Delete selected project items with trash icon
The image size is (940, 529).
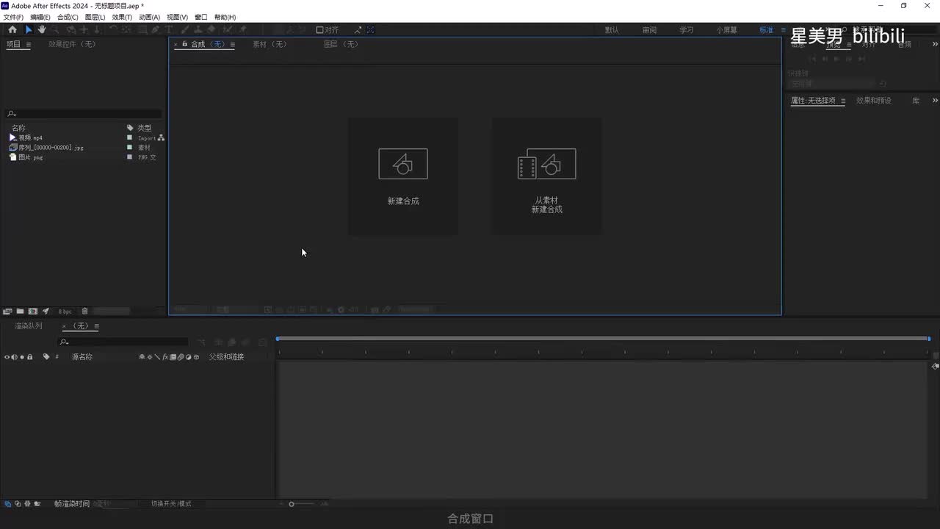[84, 312]
